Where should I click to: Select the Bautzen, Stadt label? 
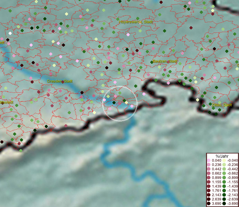click(165, 61)
